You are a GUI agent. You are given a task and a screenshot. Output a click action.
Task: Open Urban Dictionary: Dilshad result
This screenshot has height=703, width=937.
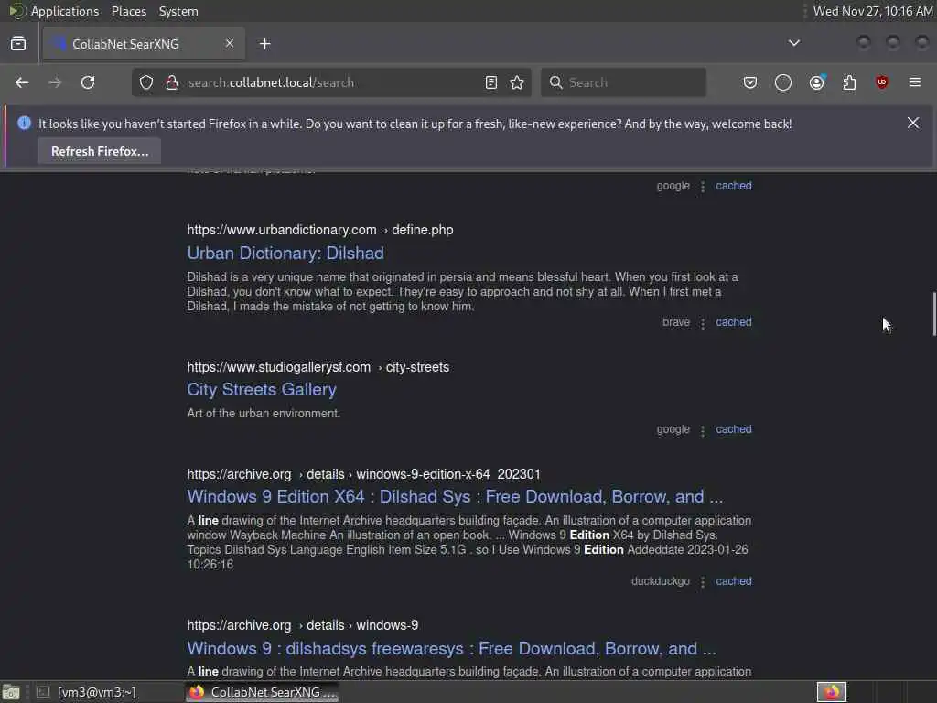point(285,254)
